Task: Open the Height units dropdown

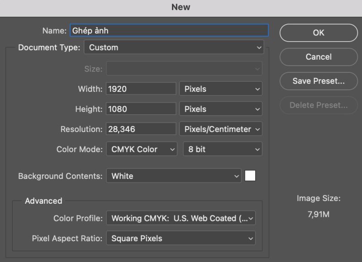Action: [x=221, y=109]
